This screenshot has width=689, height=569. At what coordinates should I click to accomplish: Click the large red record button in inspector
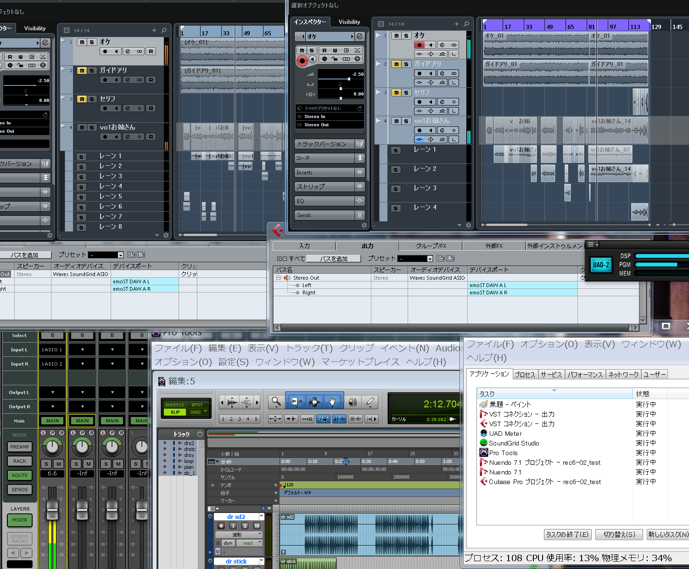coord(302,61)
